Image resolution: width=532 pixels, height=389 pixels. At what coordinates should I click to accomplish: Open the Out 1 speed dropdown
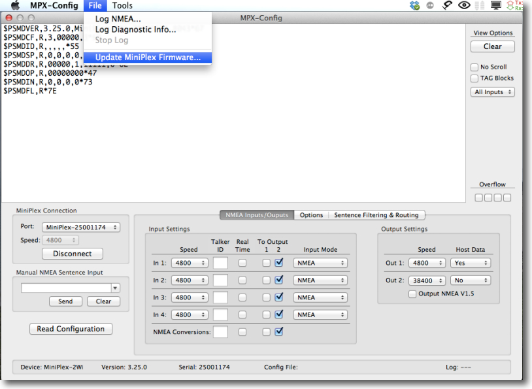coord(427,263)
